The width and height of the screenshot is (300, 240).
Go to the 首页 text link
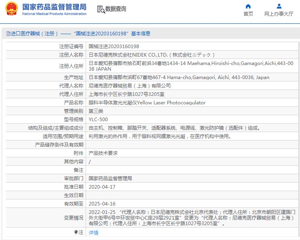(248, 14)
